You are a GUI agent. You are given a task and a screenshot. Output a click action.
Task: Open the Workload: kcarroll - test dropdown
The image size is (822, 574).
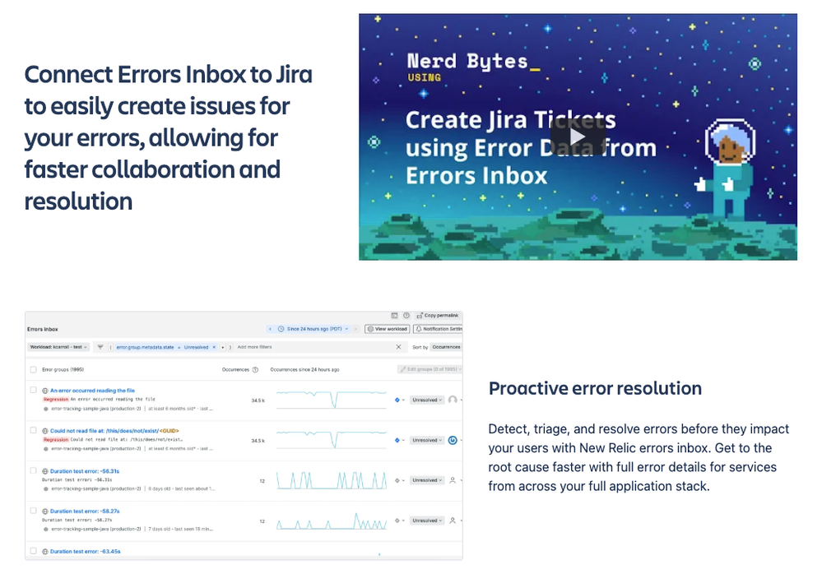coord(58,347)
